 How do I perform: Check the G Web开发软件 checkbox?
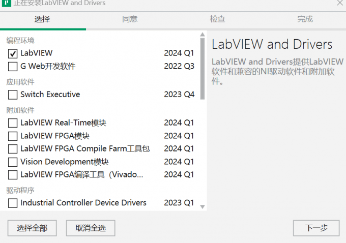[13, 67]
